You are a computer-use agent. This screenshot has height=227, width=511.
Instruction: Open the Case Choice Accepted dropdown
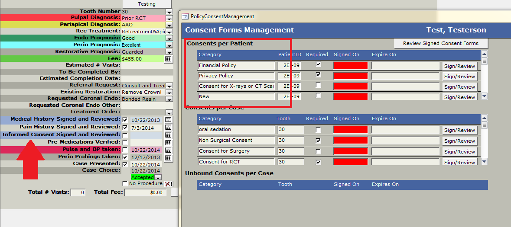158,177
